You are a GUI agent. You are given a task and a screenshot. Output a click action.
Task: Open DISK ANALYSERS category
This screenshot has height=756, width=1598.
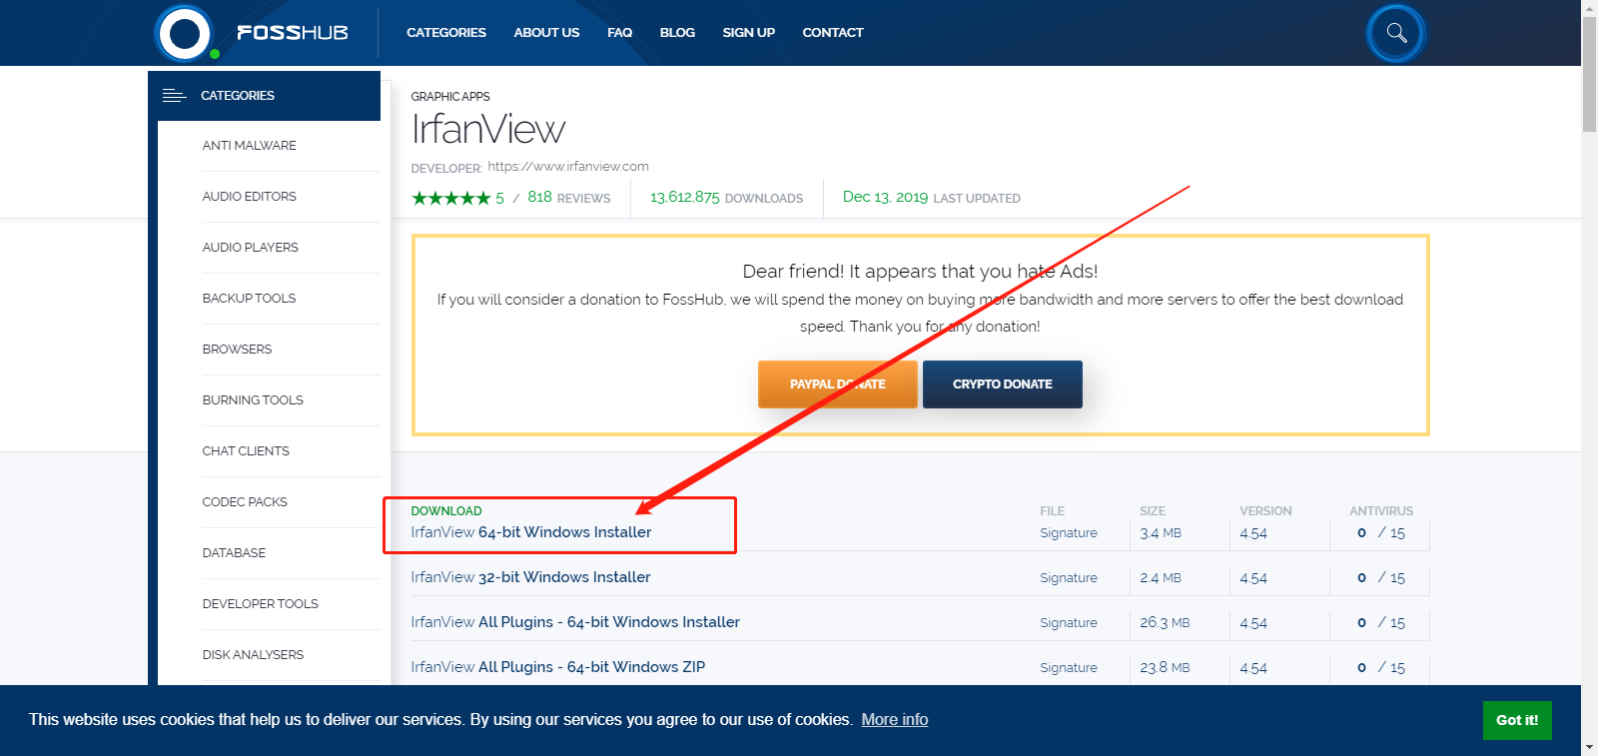tap(253, 655)
